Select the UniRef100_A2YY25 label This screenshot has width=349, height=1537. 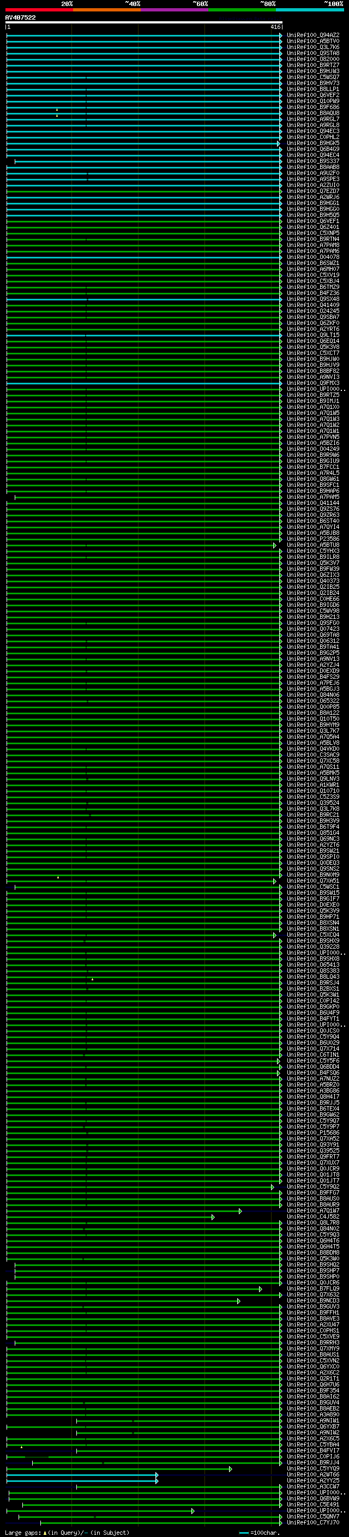313,1480
